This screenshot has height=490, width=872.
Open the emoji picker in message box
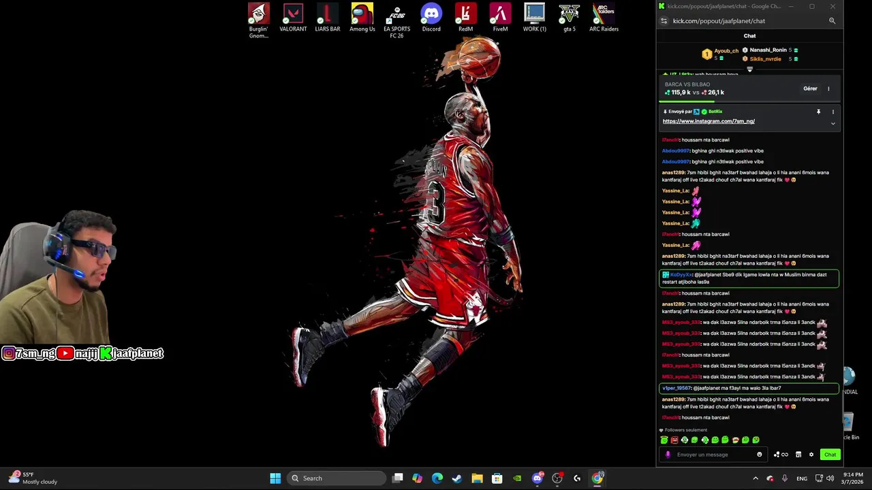coord(760,455)
